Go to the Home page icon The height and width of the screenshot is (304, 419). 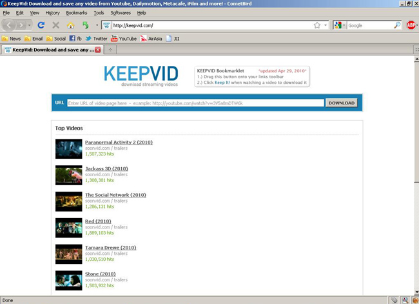click(x=70, y=25)
